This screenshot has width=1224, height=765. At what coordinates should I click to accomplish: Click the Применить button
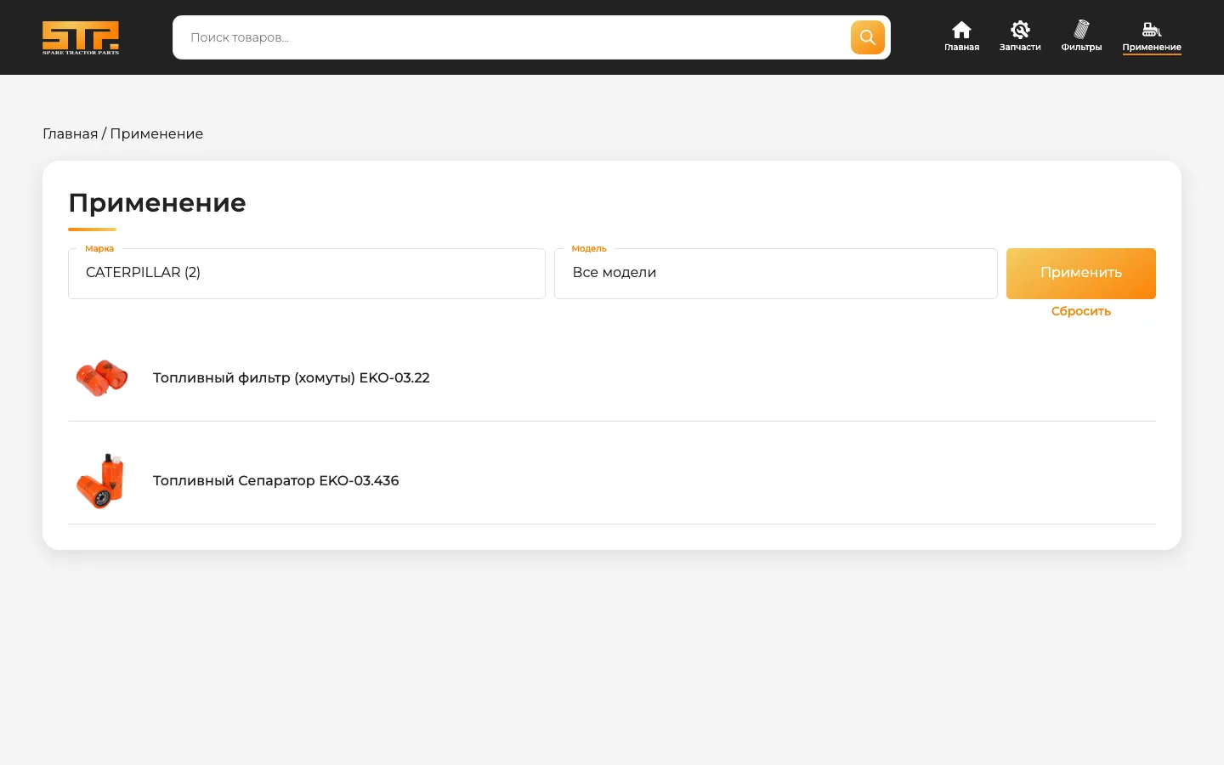click(x=1081, y=273)
